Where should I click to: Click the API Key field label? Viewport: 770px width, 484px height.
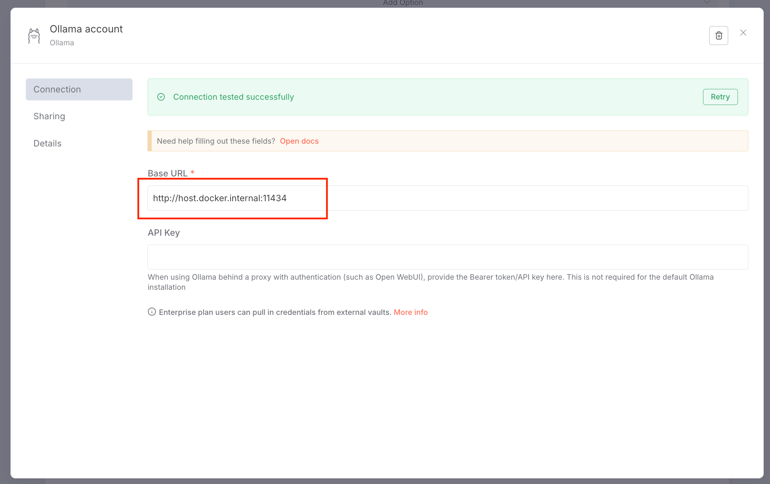(164, 233)
